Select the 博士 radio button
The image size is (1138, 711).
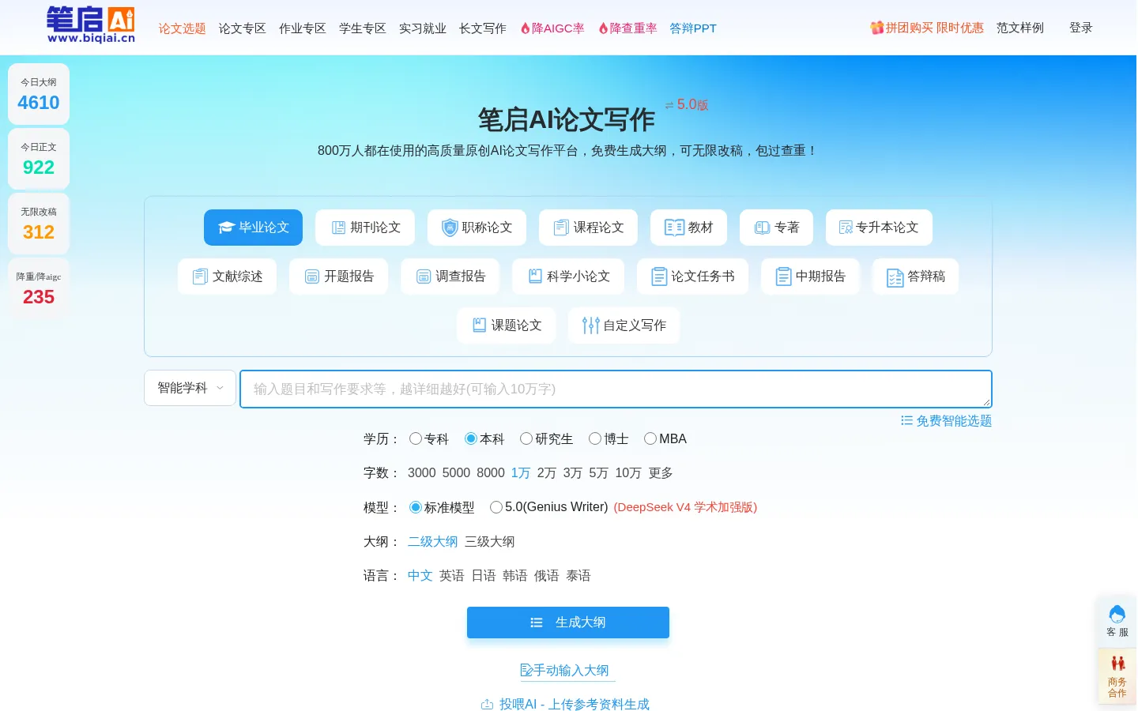pos(595,438)
